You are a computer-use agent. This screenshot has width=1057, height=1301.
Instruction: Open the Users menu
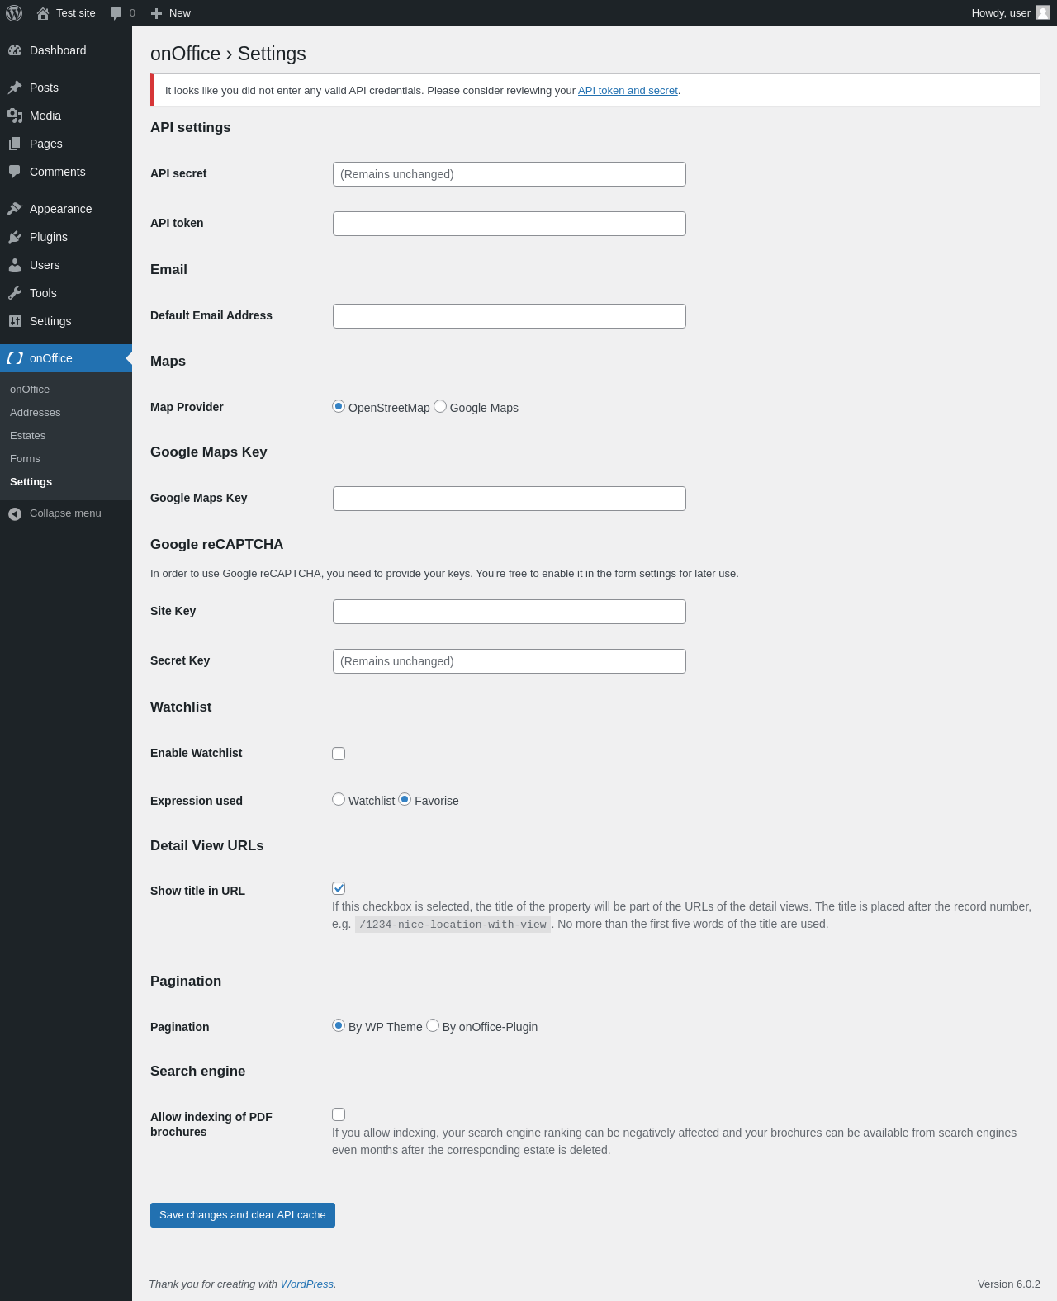click(x=66, y=265)
